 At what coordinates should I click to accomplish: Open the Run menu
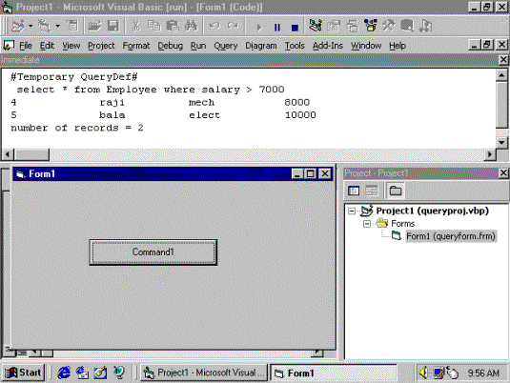pyautogui.click(x=198, y=46)
